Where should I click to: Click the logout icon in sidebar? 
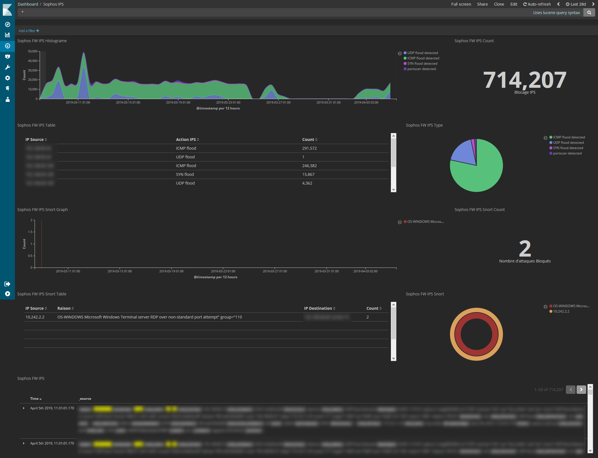click(8, 284)
